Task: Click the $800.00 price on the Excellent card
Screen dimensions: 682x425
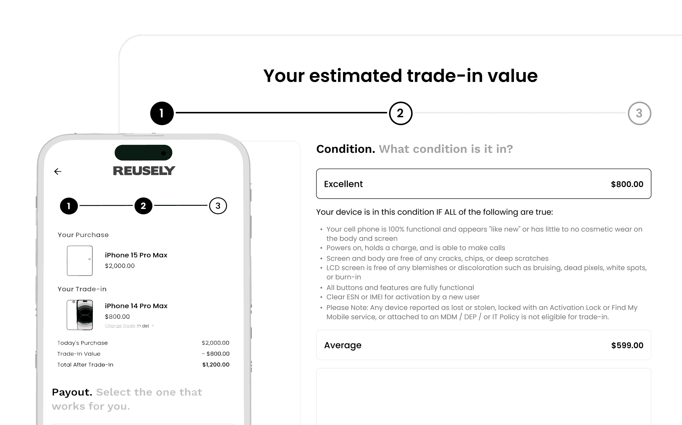Action: pos(627,184)
